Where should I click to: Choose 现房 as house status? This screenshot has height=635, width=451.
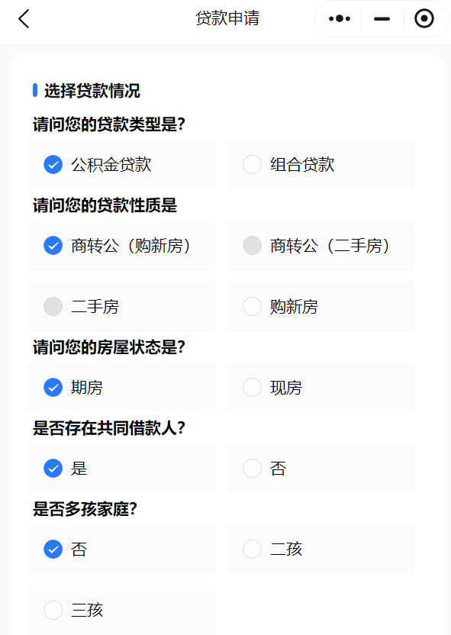[321, 388]
